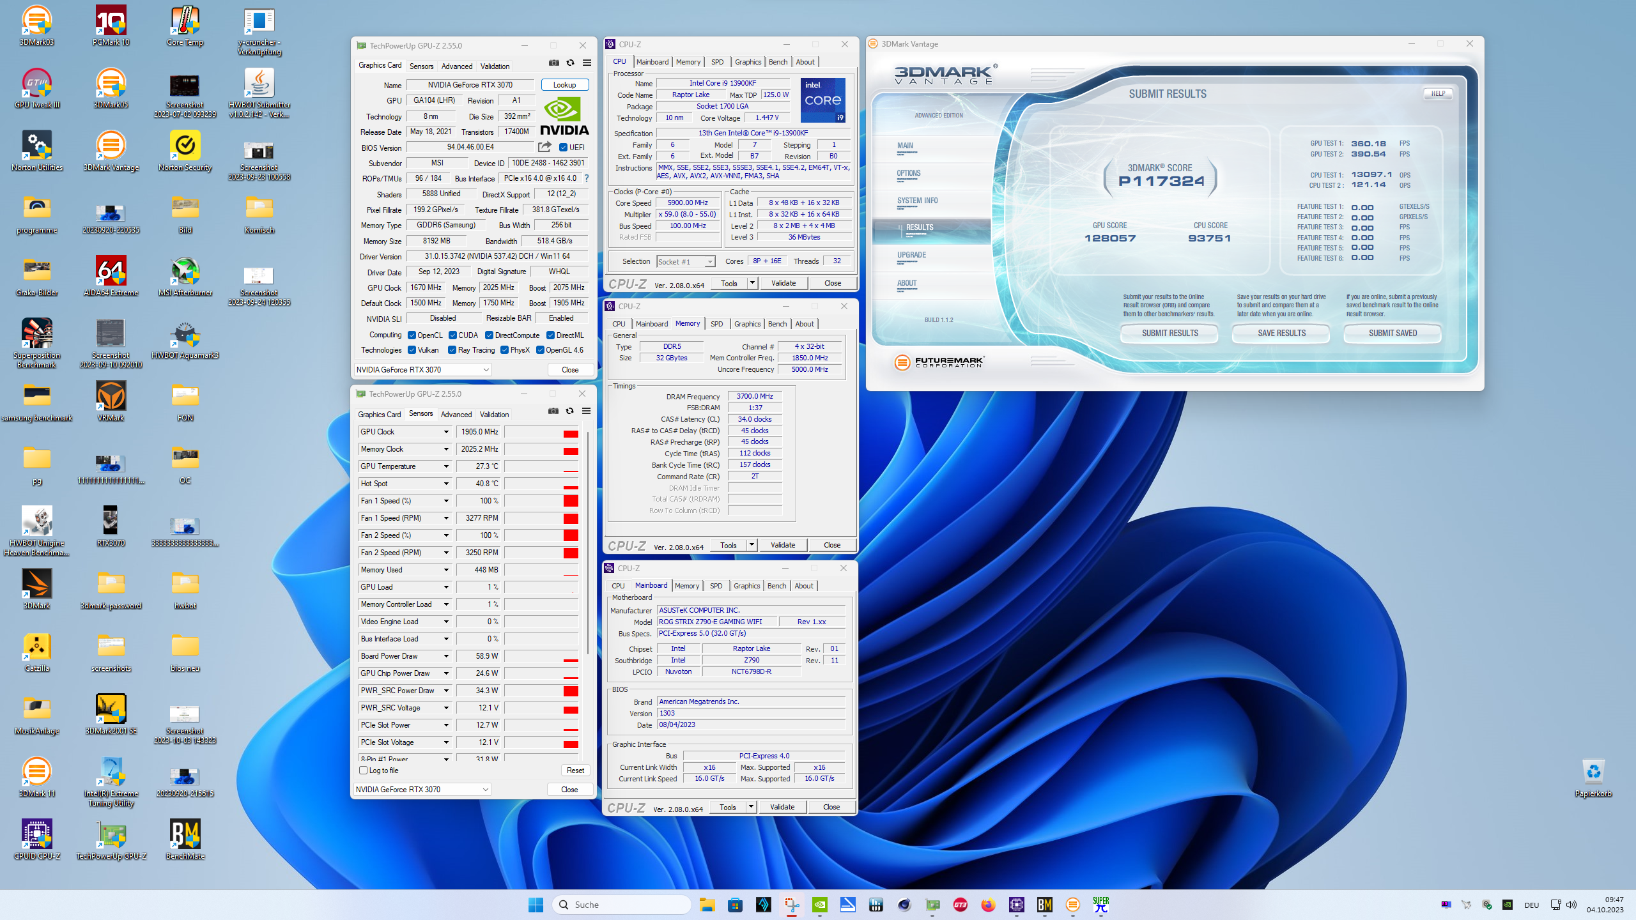Open Core Temp desktop icon

coord(185,26)
